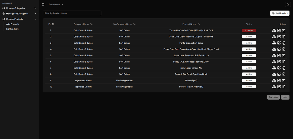This screenshot has width=293, height=139.
Task: Open Add Products in sidebar
Action: pyautogui.click(x=12, y=24)
